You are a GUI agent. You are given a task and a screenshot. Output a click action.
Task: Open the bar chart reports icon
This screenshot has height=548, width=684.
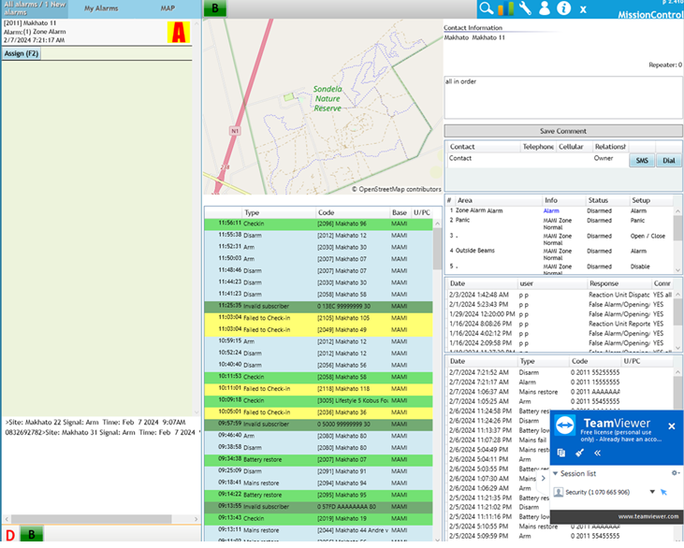(506, 8)
